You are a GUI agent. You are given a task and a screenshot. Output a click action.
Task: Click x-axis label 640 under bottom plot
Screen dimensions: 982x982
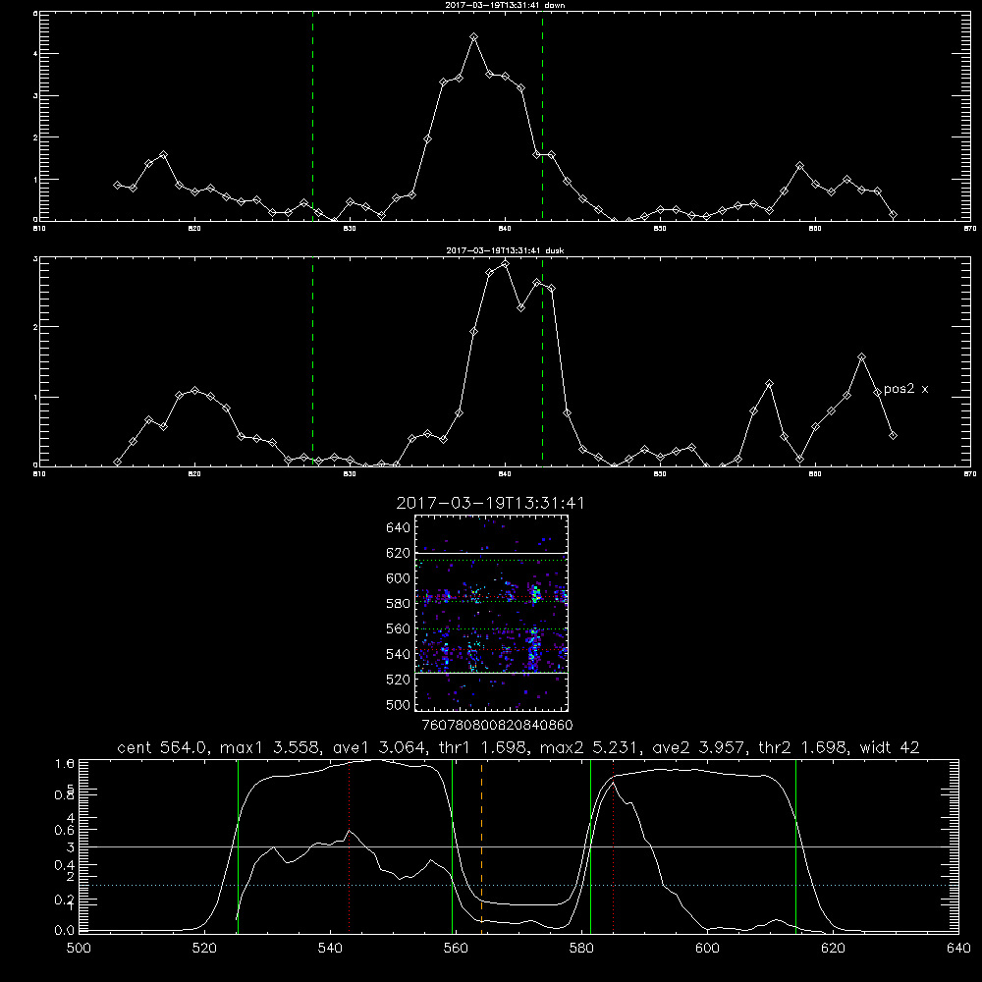[x=958, y=949]
